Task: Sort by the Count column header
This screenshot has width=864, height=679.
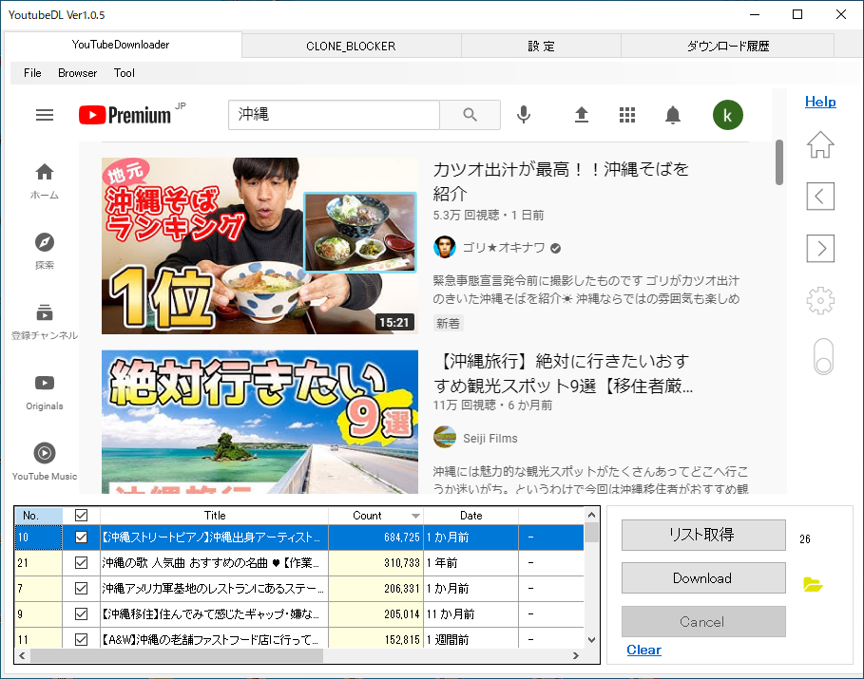Action: point(375,516)
